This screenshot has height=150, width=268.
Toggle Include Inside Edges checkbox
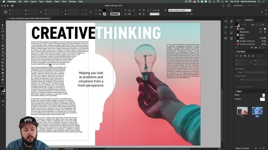(236, 87)
